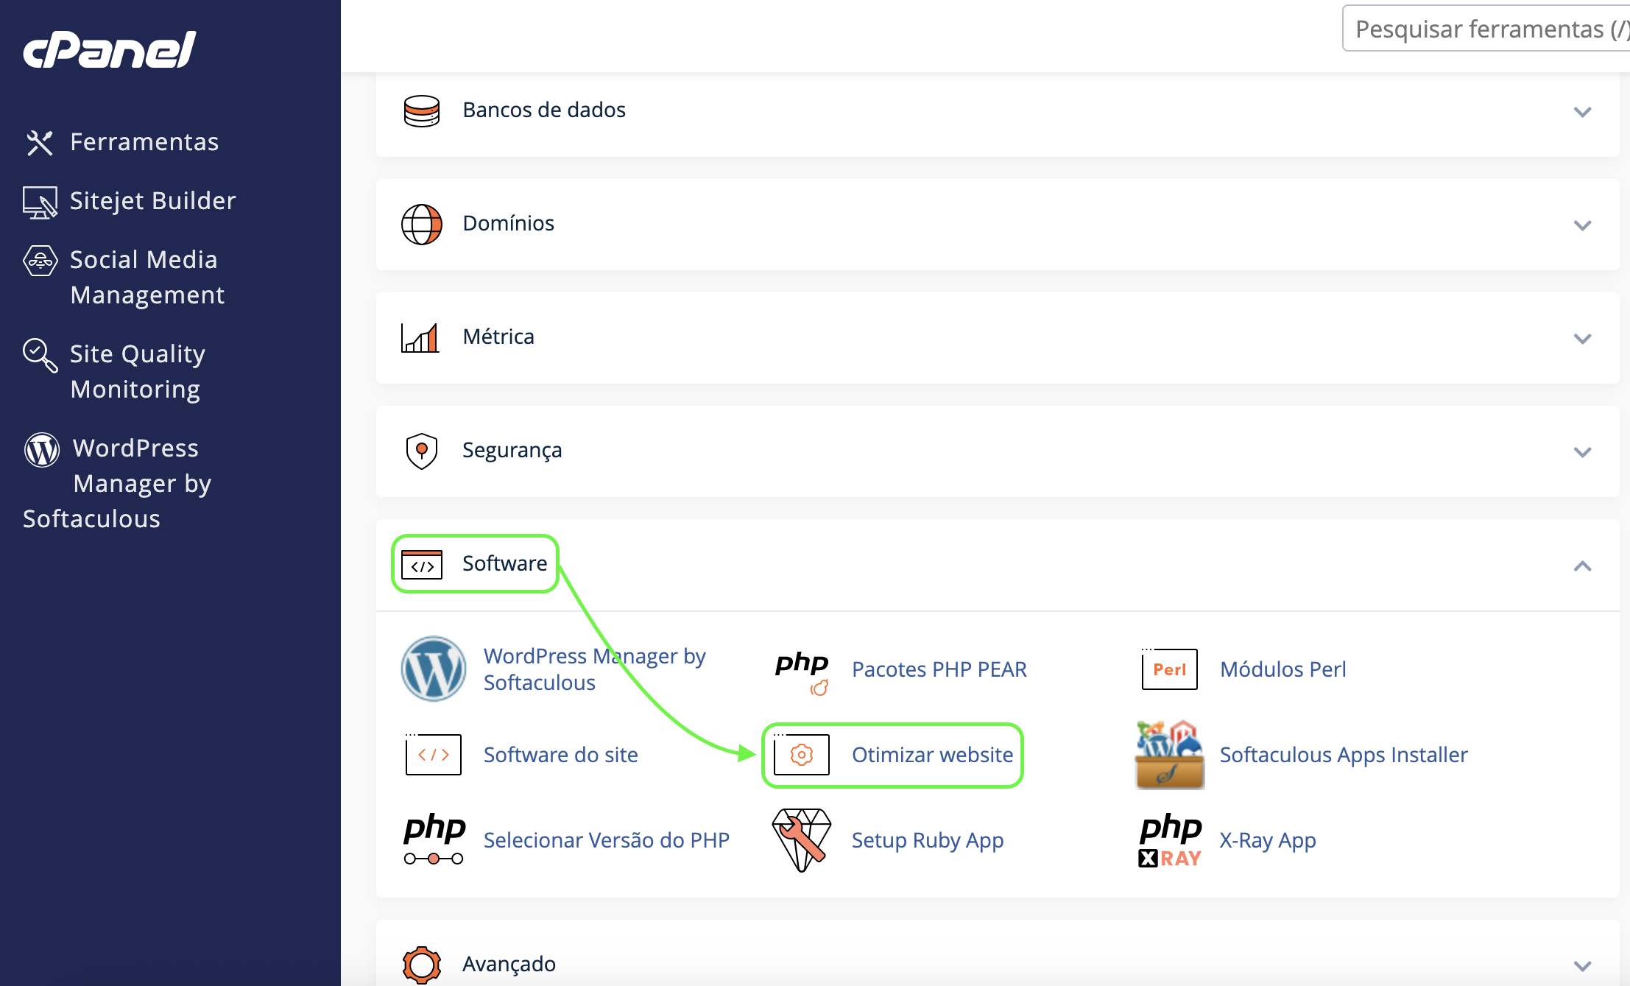Click the Softaculous Apps Installer box icon
Image resolution: width=1630 pixels, height=986 pixels.
[1170, 754]
